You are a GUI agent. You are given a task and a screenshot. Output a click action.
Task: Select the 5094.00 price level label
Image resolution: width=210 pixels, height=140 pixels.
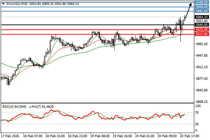tap(202, 7)
